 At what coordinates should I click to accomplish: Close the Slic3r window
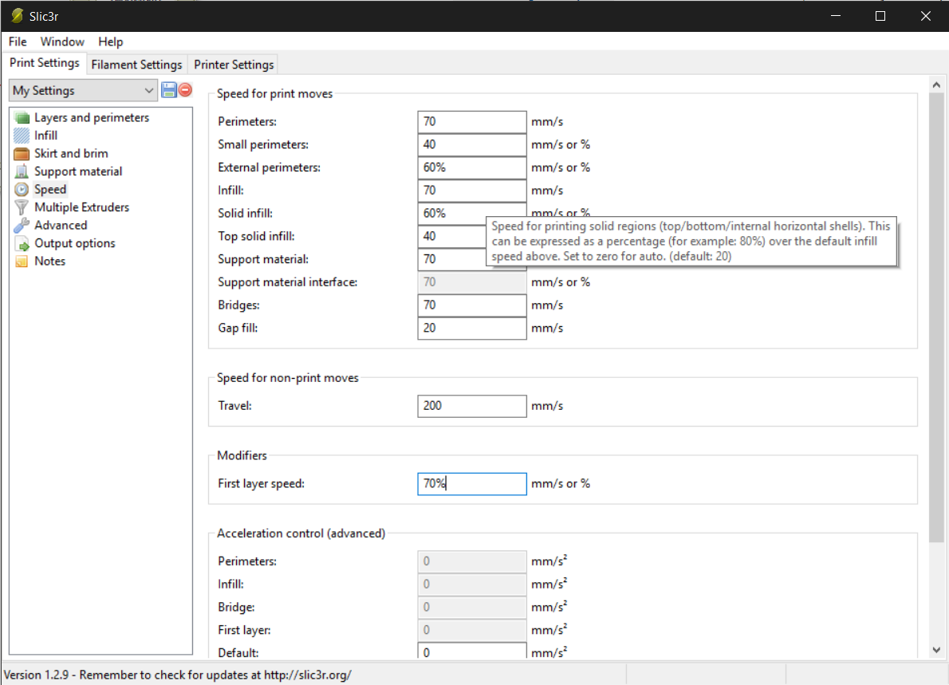pos(925,16)
